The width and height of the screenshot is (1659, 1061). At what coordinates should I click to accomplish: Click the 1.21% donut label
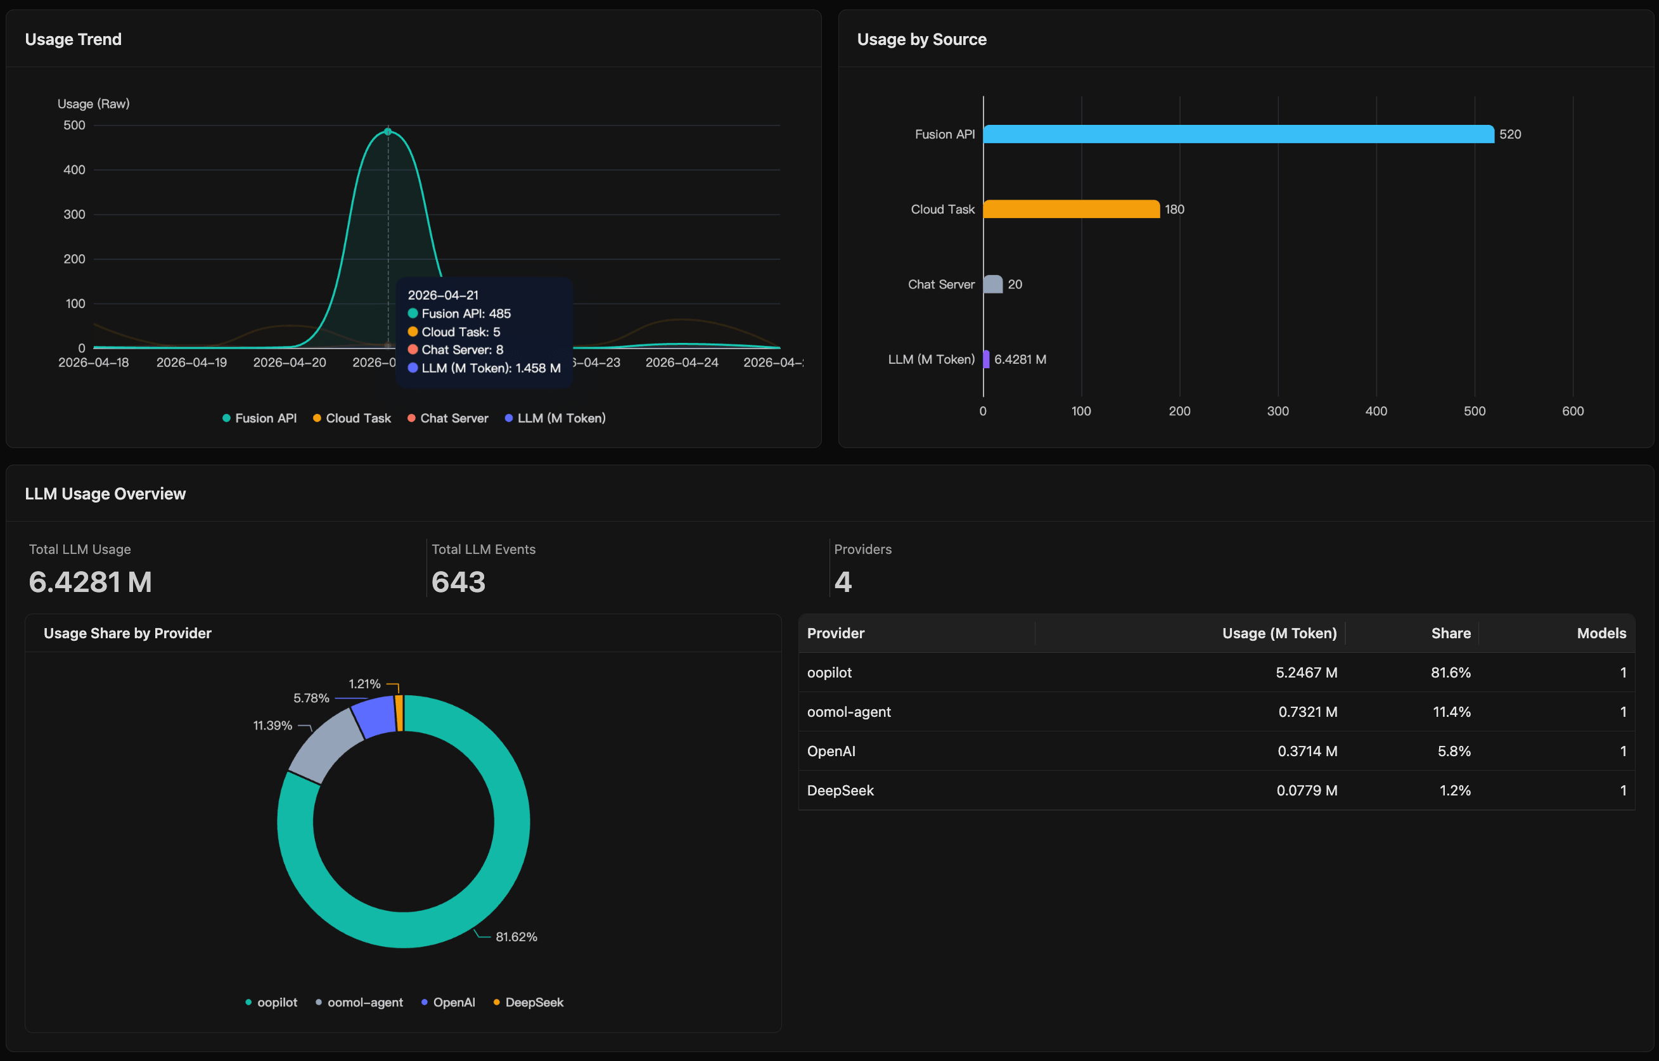coord(364,683)
